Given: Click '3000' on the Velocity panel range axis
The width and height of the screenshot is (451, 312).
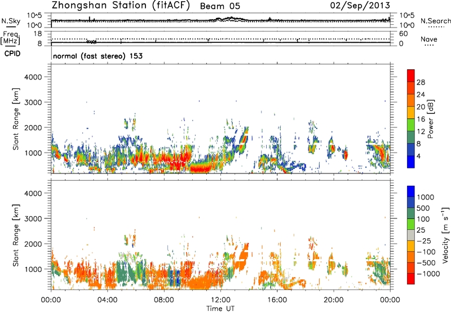Looking at the screenshot, I should (33, 219).
